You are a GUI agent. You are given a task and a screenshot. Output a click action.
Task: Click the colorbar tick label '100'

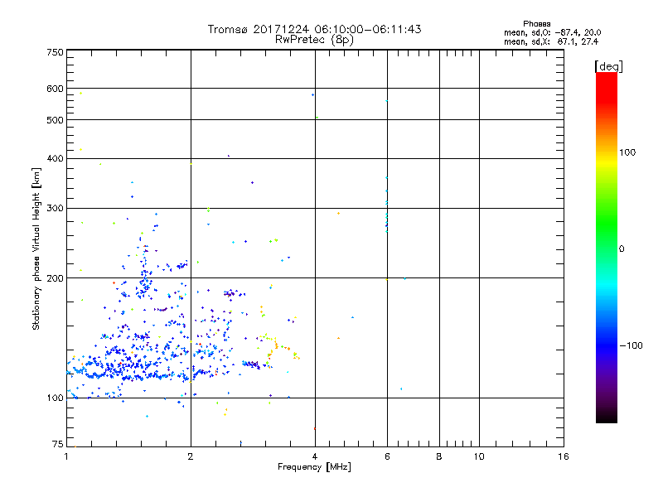(x=627, y=152)
